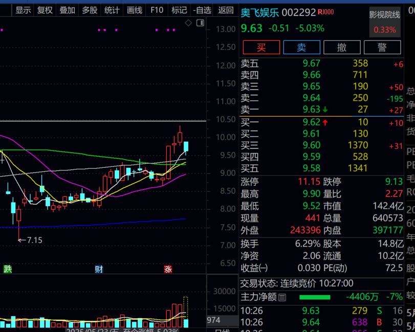Viewport: 415px width, 332px height.
Task: Click the 最低 value 9.52
Action: (312, 206)
